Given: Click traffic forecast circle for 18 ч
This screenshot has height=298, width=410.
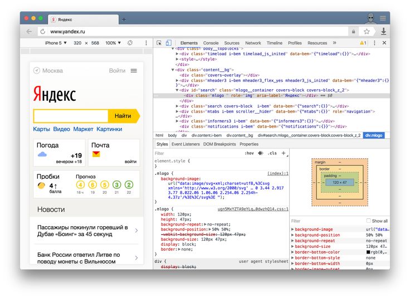Looking at the screenshot, I should (x=80, y=185).
